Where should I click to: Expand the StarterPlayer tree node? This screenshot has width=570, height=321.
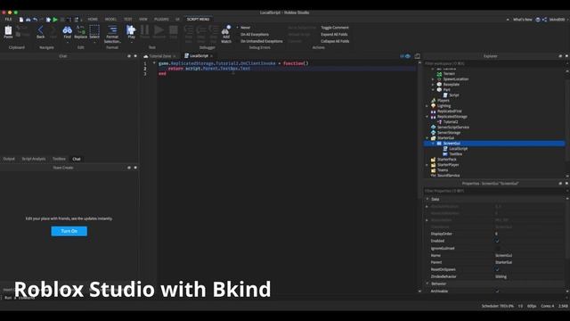(x=427, y=165)
